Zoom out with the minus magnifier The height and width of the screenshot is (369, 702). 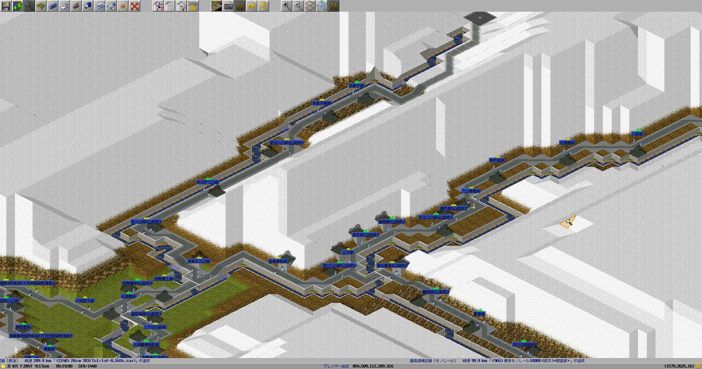(298, 6)
